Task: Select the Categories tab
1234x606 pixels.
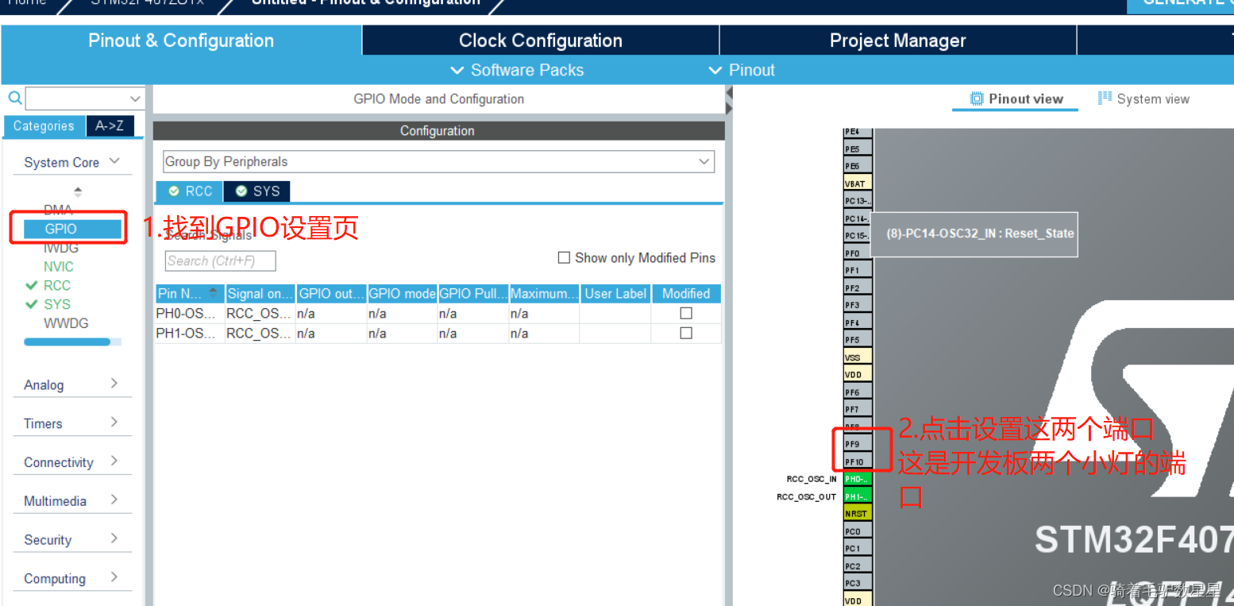Action: point(44,126)
